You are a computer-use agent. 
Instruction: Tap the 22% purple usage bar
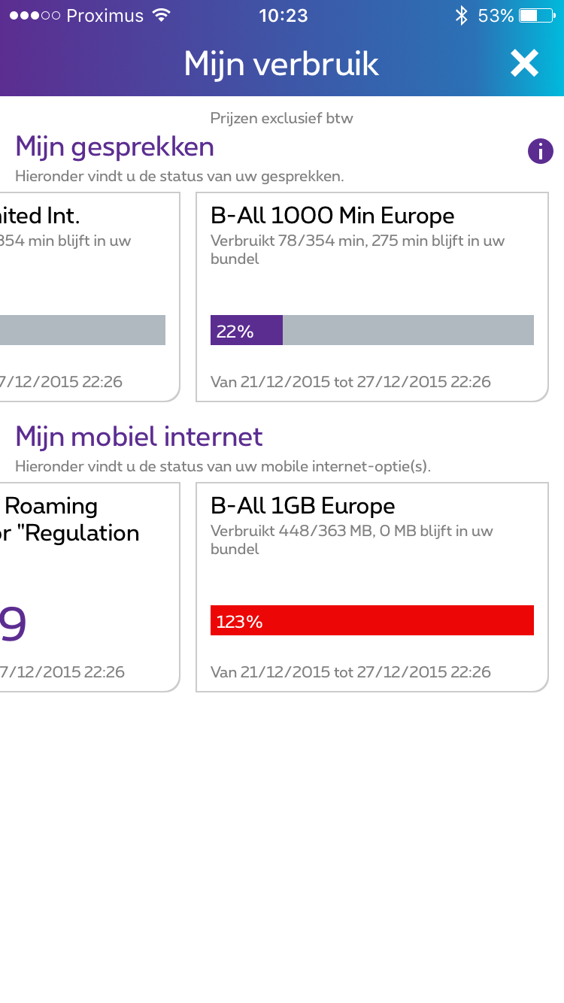pos(247,331)
